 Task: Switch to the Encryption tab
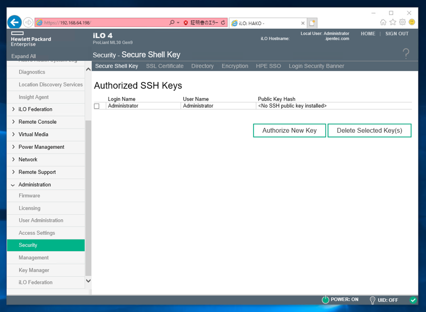(235, 66)
